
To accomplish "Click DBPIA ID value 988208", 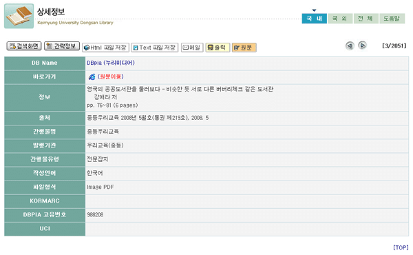I will pos(95,214).
